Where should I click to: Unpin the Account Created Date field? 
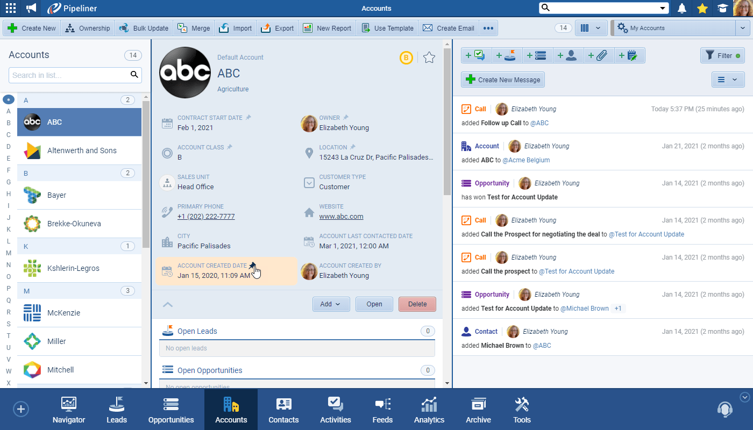click(253, 266)
